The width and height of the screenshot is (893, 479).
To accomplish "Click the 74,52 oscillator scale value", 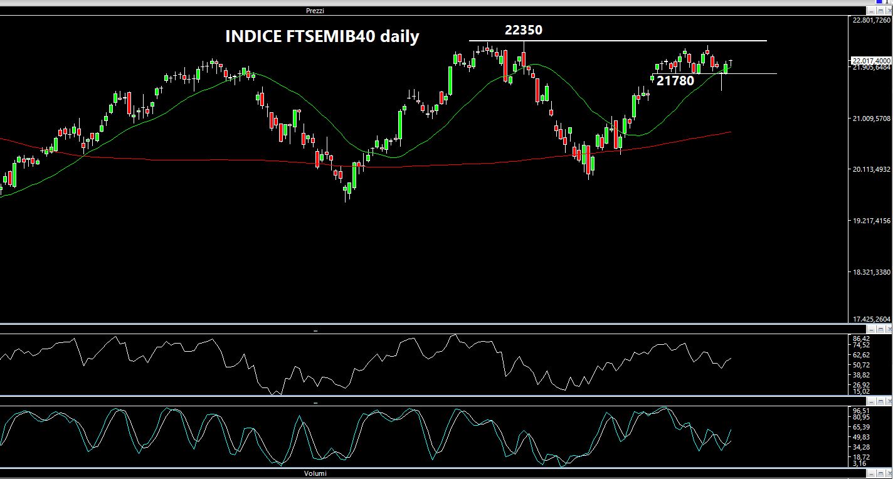I will (x=861, y=345).
